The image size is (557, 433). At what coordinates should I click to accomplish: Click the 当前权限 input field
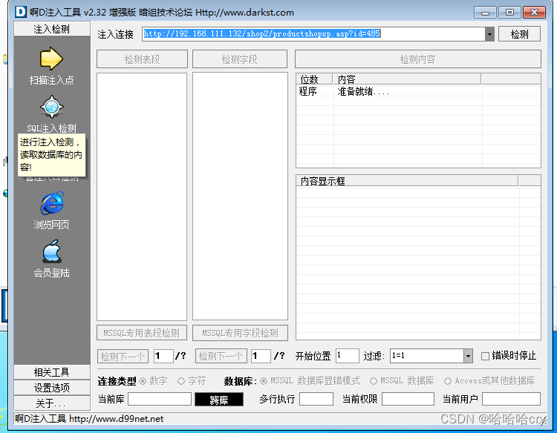pos(408,399)
